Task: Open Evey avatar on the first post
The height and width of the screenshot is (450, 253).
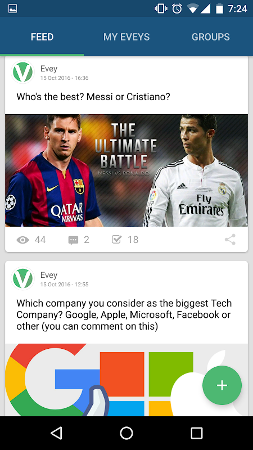Action: [x=22, y=72]
